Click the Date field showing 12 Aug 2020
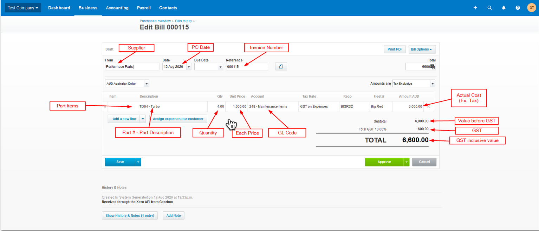Screen dimensions: 539x231 (174, 67)
